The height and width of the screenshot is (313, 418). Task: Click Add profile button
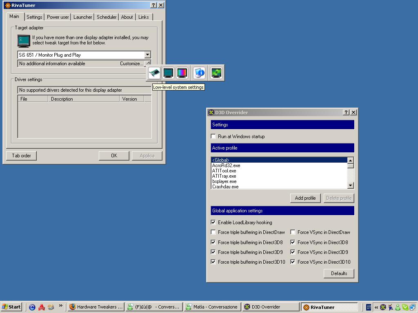pos(305,198)
